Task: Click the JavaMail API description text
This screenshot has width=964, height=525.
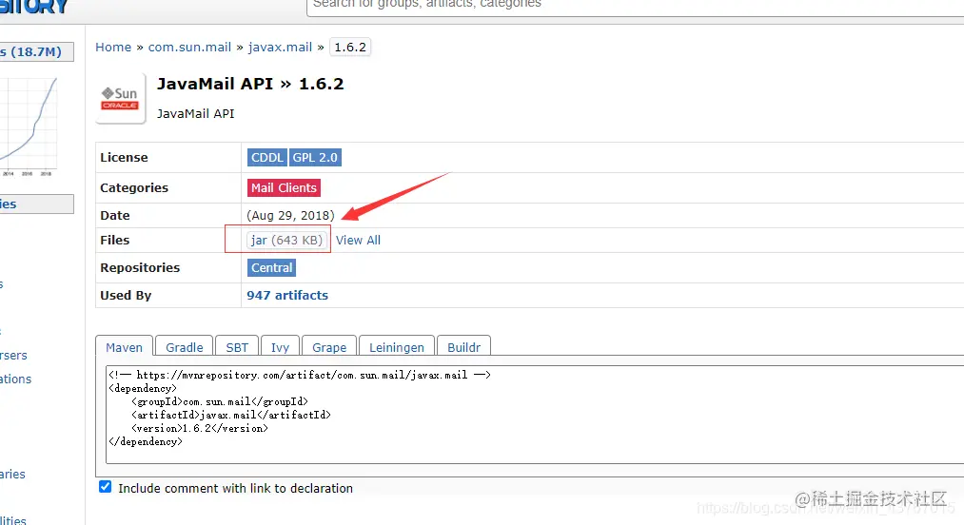Action: tap(195, 114)
